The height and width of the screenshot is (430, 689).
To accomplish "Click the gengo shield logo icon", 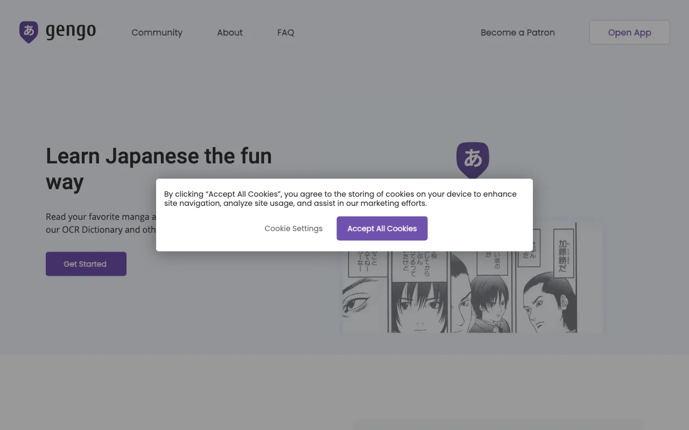I will pyautogui.click(x=29, y=32).
